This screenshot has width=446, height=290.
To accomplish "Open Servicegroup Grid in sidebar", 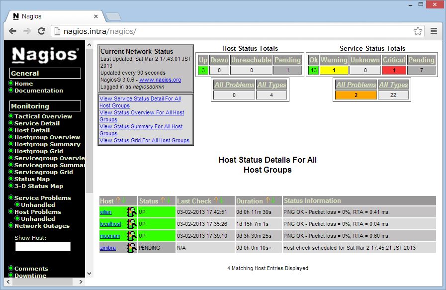I will pyautogui.click(x=44, y=172).
